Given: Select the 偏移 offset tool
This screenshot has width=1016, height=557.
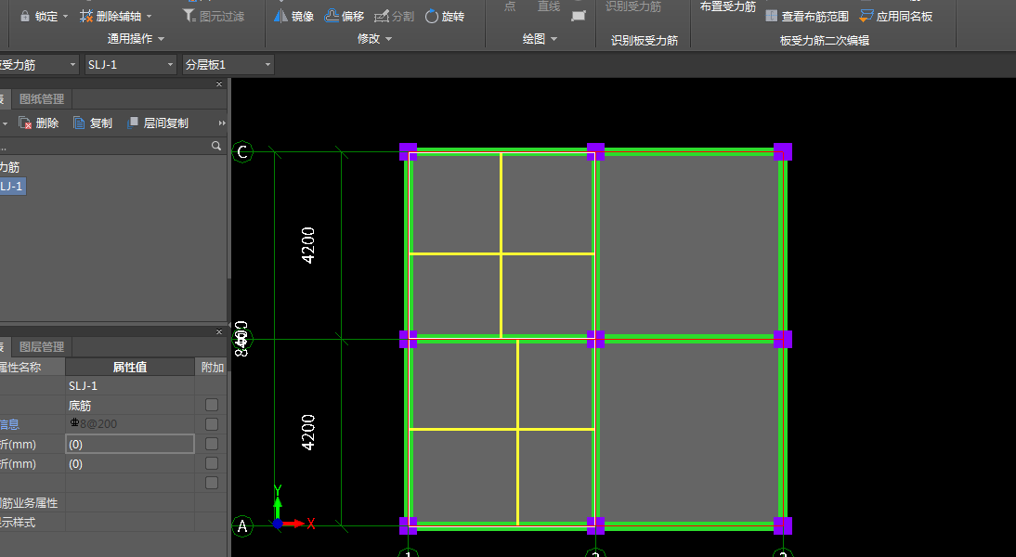Looking at the screenshot, I should click(344, 16).
